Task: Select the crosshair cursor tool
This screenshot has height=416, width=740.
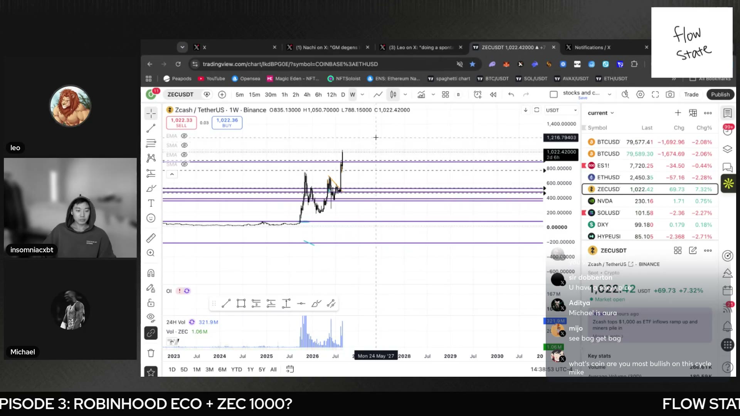Action: coord(151,113)
